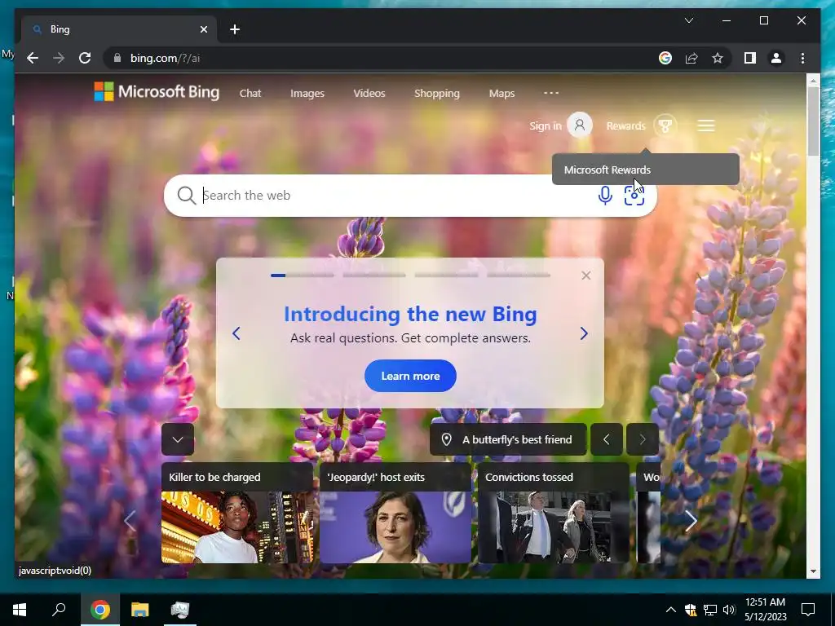Share this page via the share icon
This screenshot has height=626, width=835.
(x=691, y=58)
